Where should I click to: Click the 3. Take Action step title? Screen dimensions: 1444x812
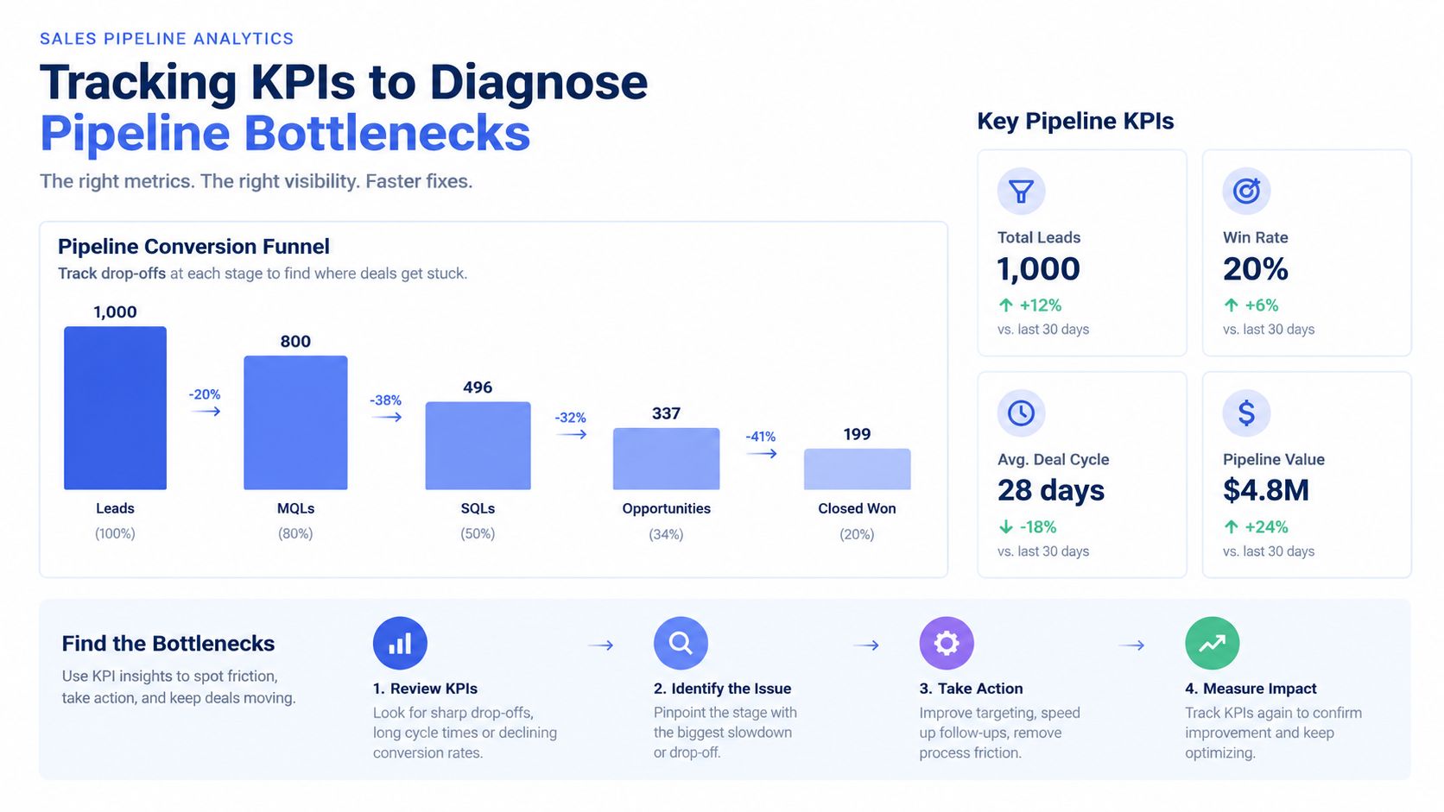[x=971, y=689]
